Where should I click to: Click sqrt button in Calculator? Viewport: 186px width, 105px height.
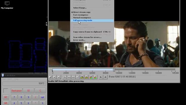[42, 97]
